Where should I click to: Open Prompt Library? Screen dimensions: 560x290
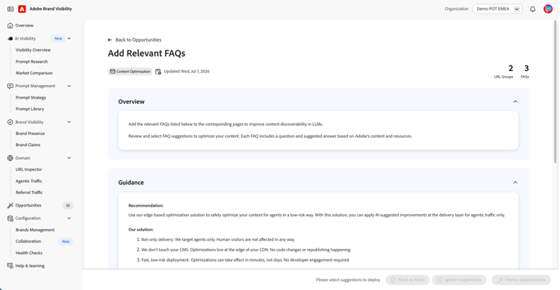pyautogui.click(x=30, y=109)
